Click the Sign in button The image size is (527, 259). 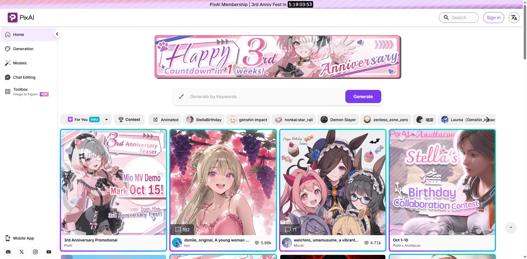[x=493, y=18]
